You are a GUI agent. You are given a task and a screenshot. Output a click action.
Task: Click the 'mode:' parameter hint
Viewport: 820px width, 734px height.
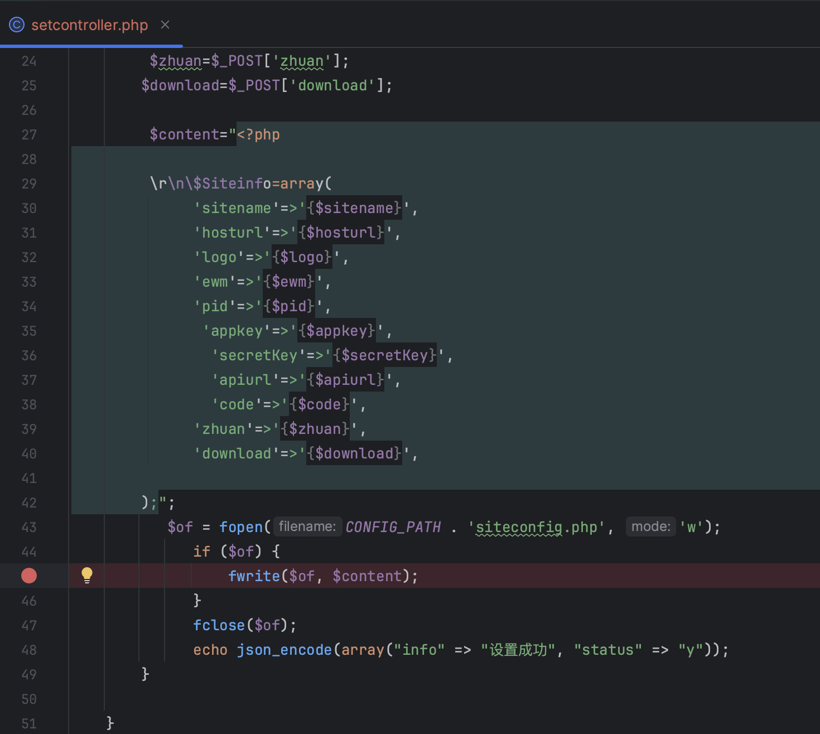651,527
